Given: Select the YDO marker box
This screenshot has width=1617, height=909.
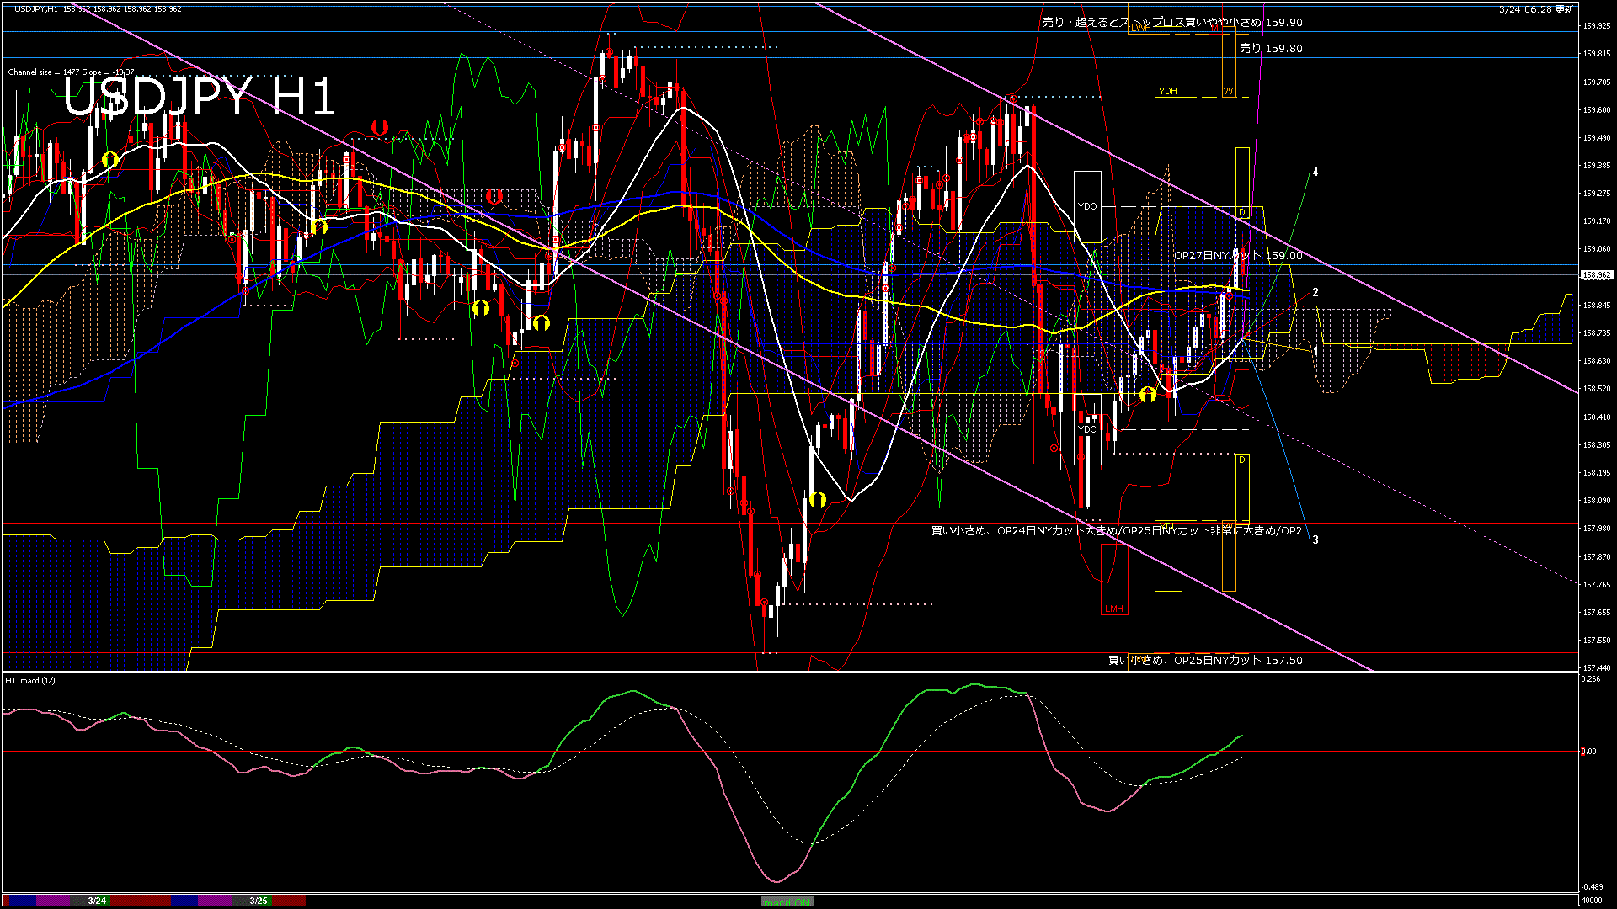Looking at the screenshot, I should coord(1087,206).
